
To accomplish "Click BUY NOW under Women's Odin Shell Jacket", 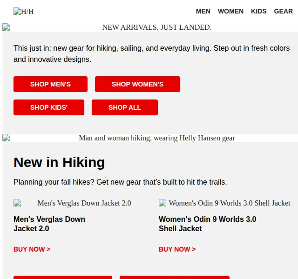I will (x=177, y=249).
